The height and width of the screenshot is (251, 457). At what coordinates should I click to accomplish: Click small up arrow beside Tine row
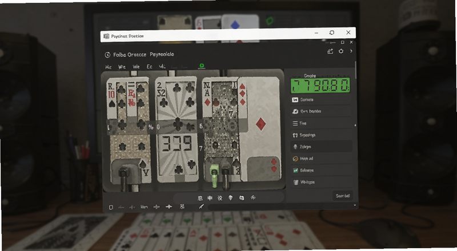coord(355,125)
